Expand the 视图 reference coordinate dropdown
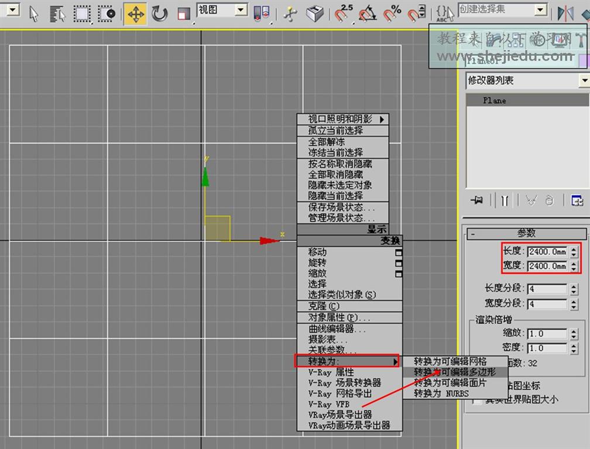This screenshot has width=590, height=449. coord(241,9)
